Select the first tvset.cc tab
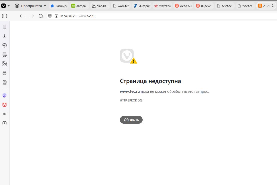The height and width of the screenshot is (185, 277). coord(225,6)
